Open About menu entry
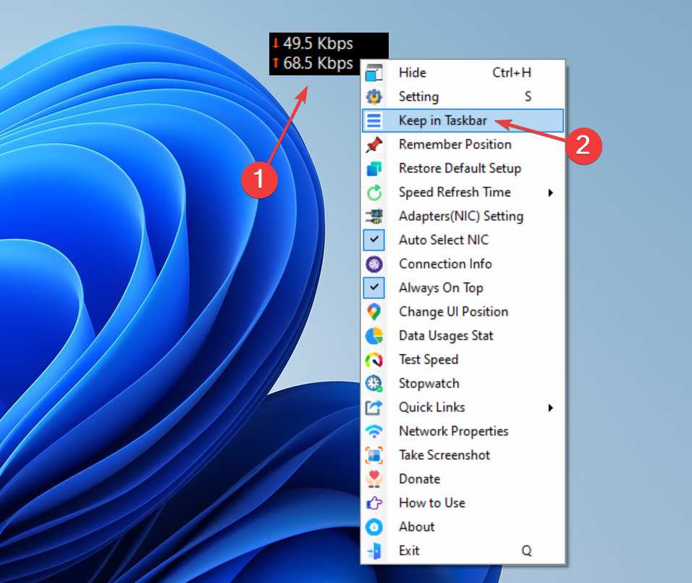 (463, 527)
